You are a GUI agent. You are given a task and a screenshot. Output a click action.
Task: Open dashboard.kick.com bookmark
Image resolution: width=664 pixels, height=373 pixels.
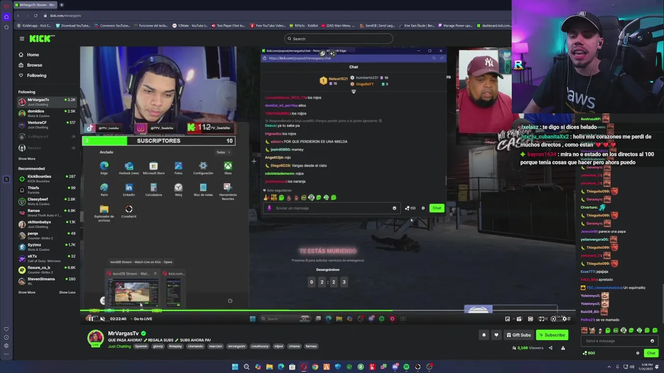tap(493, 25)
